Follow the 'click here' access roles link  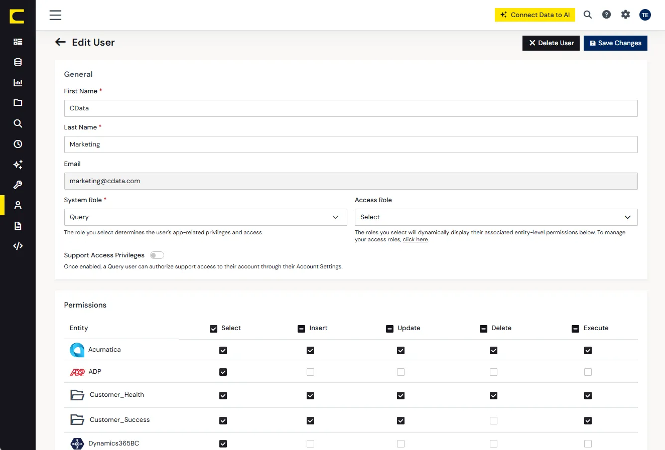[415, 240]
